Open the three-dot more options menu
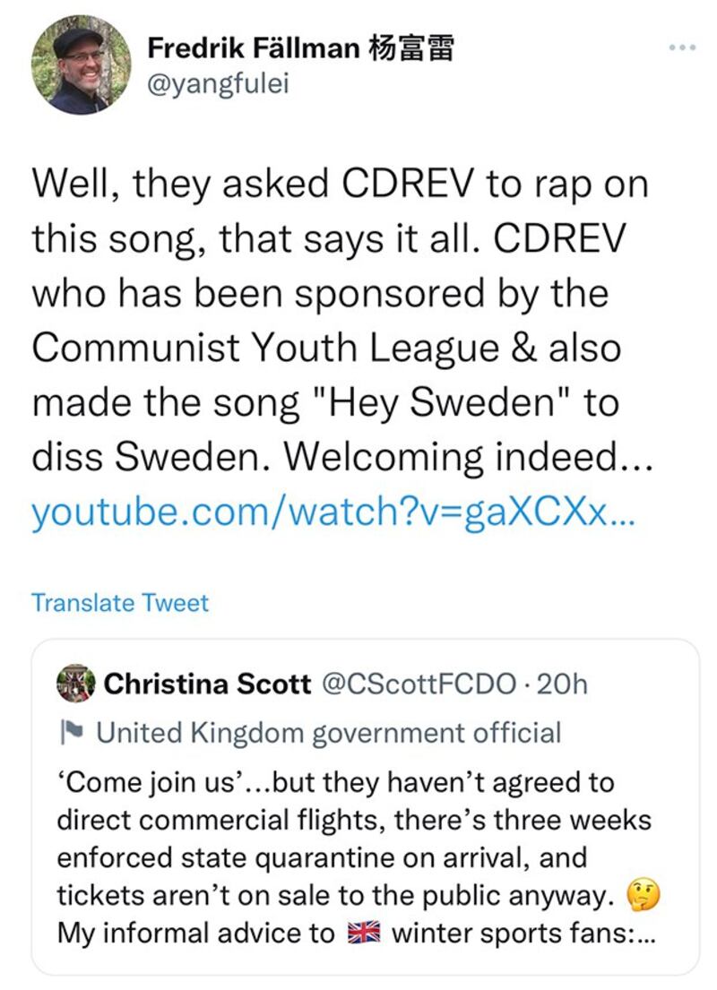The width and height of the screenshot is (717, 990). coord(682,47)
